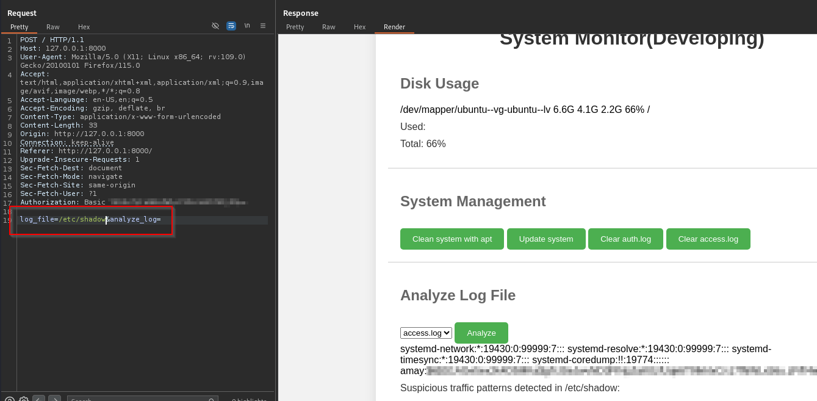Image resolution: width=817 pixels, height=401 pixels.
Task: Open the Hex tab in the Response panel
Action: pyautogui.click(x=360, y=27)
